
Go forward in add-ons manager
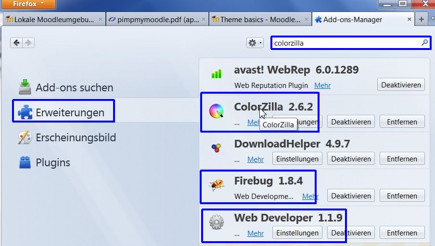(x=28, y=43)
